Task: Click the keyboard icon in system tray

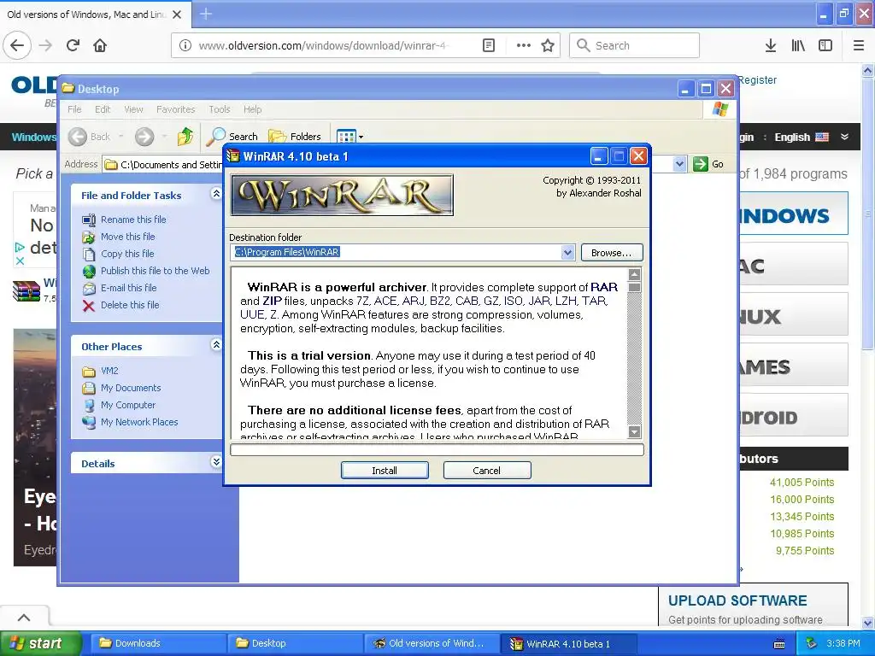Action: point(779,644)
